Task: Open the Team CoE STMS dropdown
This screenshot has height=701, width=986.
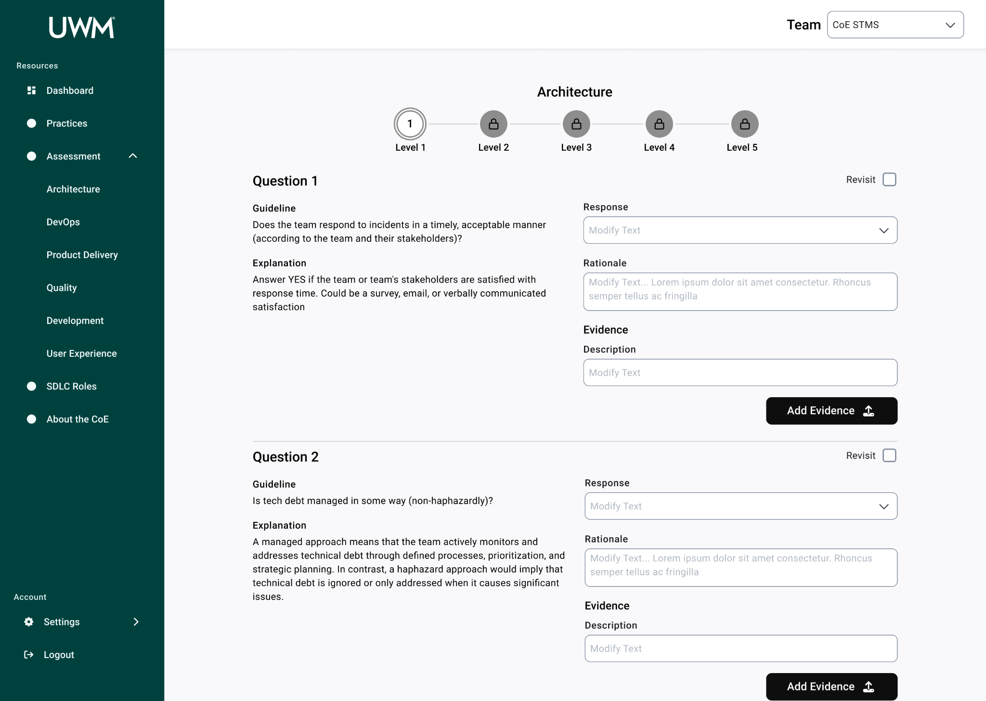Action: click(x=895, y=25)
